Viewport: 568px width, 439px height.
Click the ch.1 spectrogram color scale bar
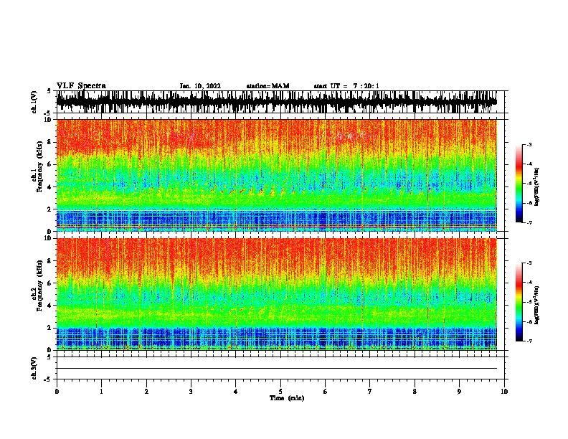(519, 184)
